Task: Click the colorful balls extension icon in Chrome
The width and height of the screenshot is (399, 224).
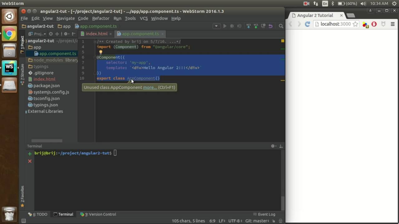Action: tap(365, 24)
